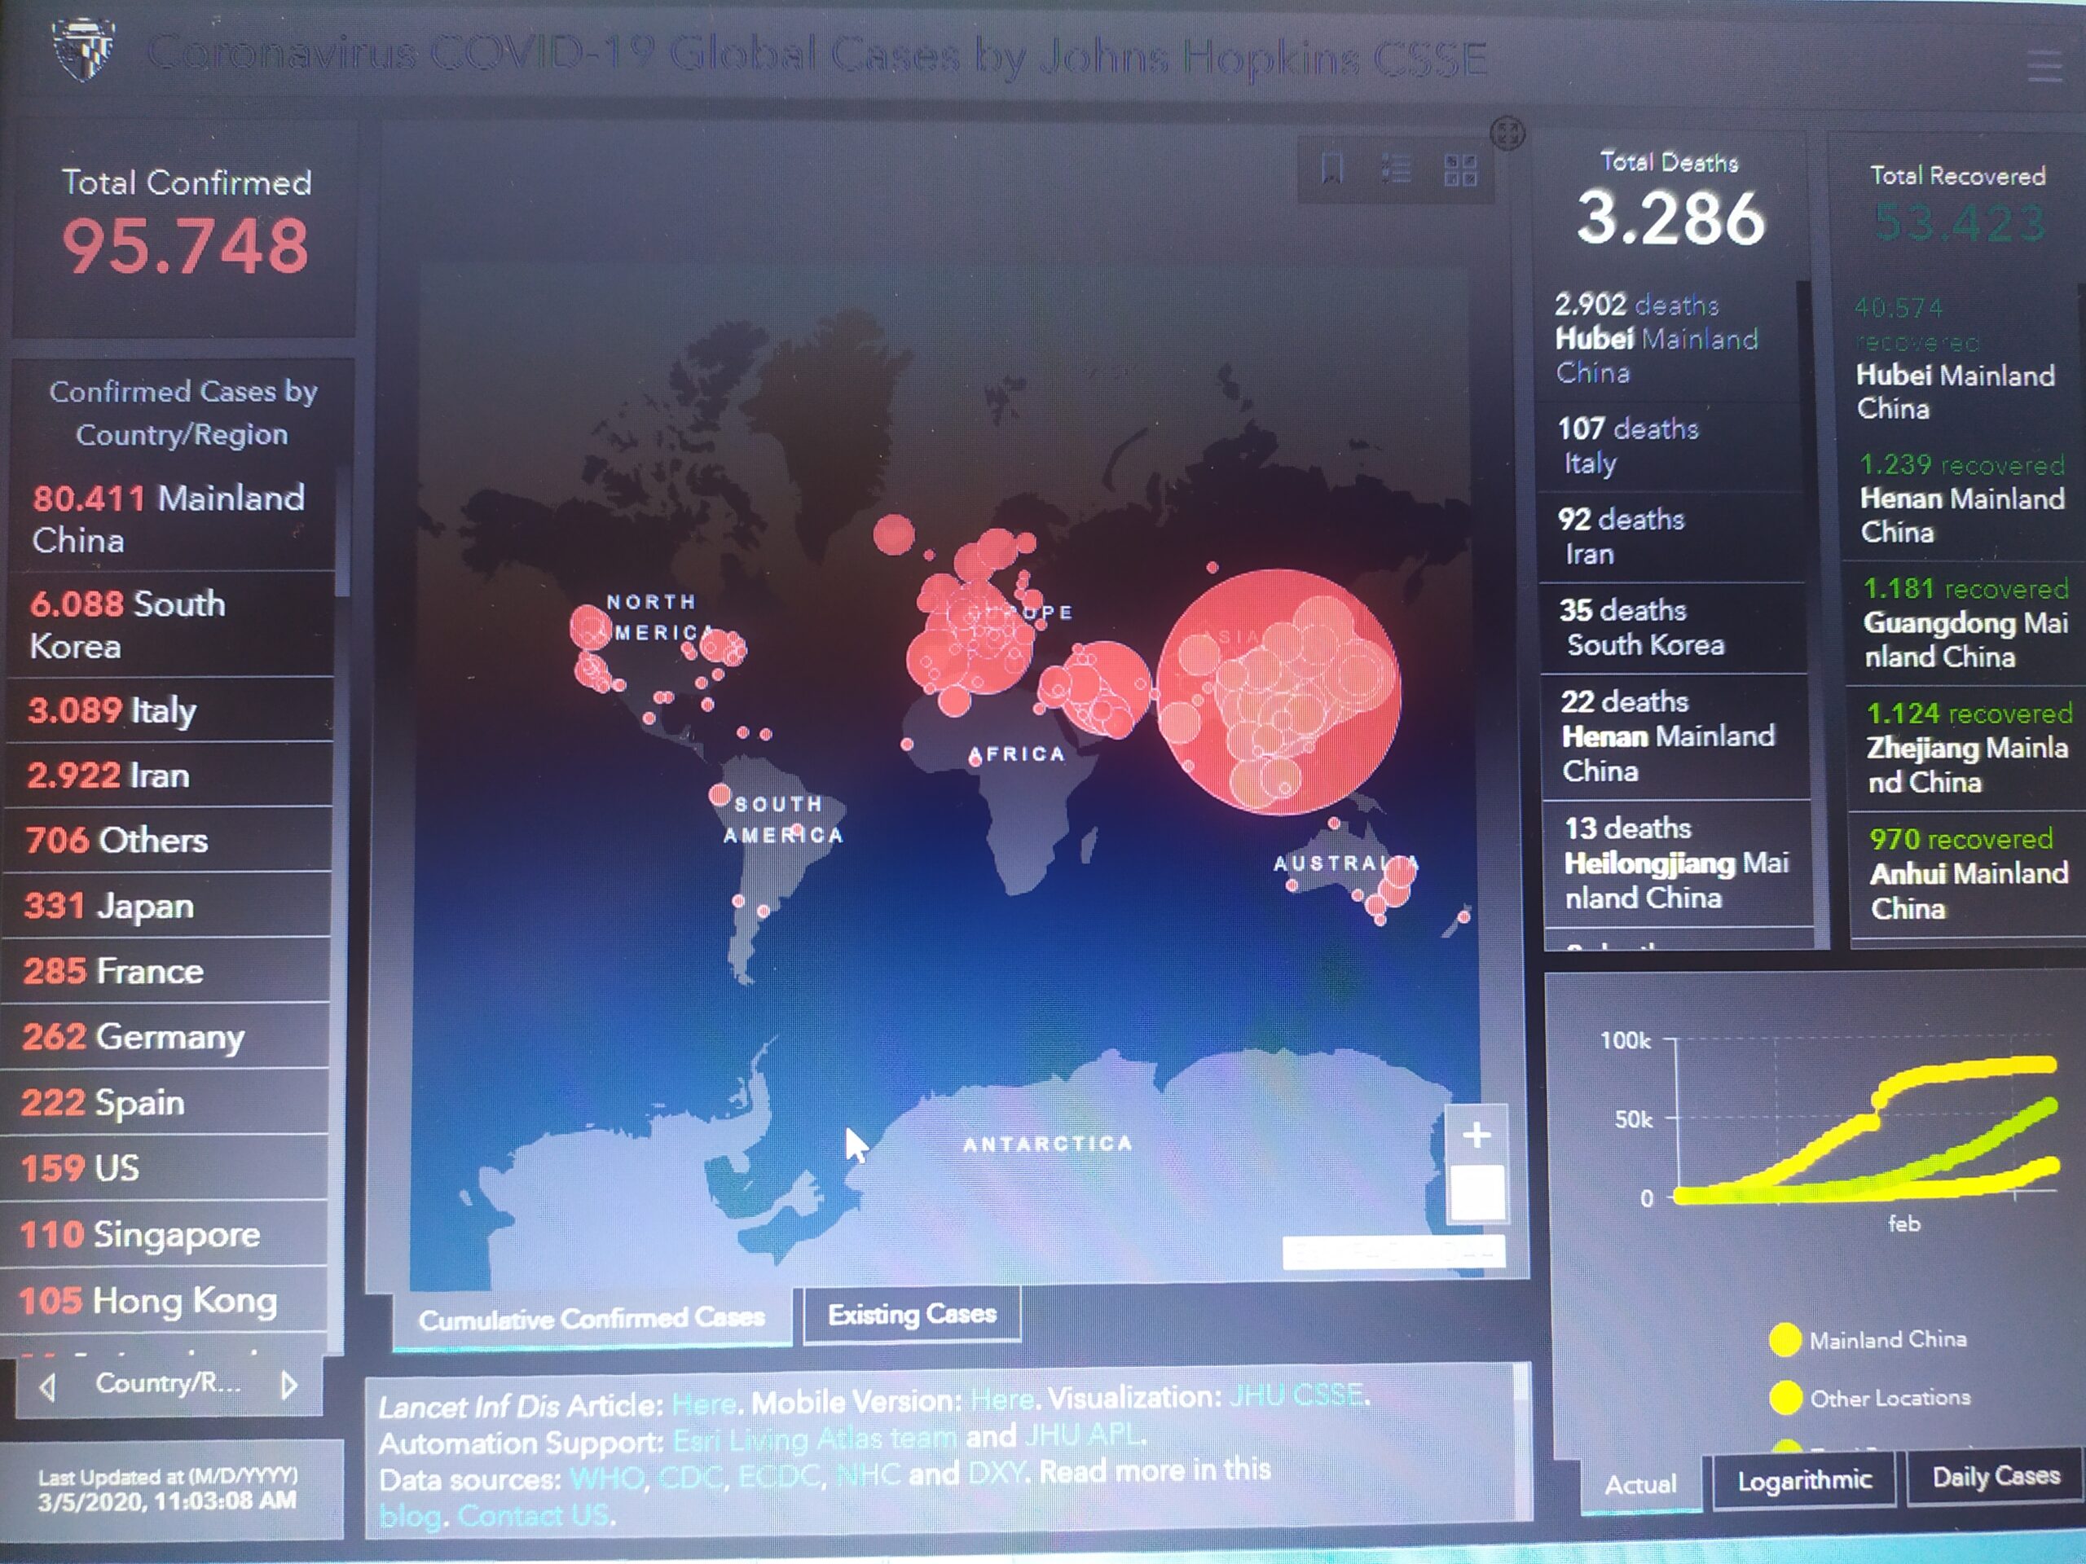Expand the map to fullscreen
The image size is (2086, 1564).
[1507, 133]
